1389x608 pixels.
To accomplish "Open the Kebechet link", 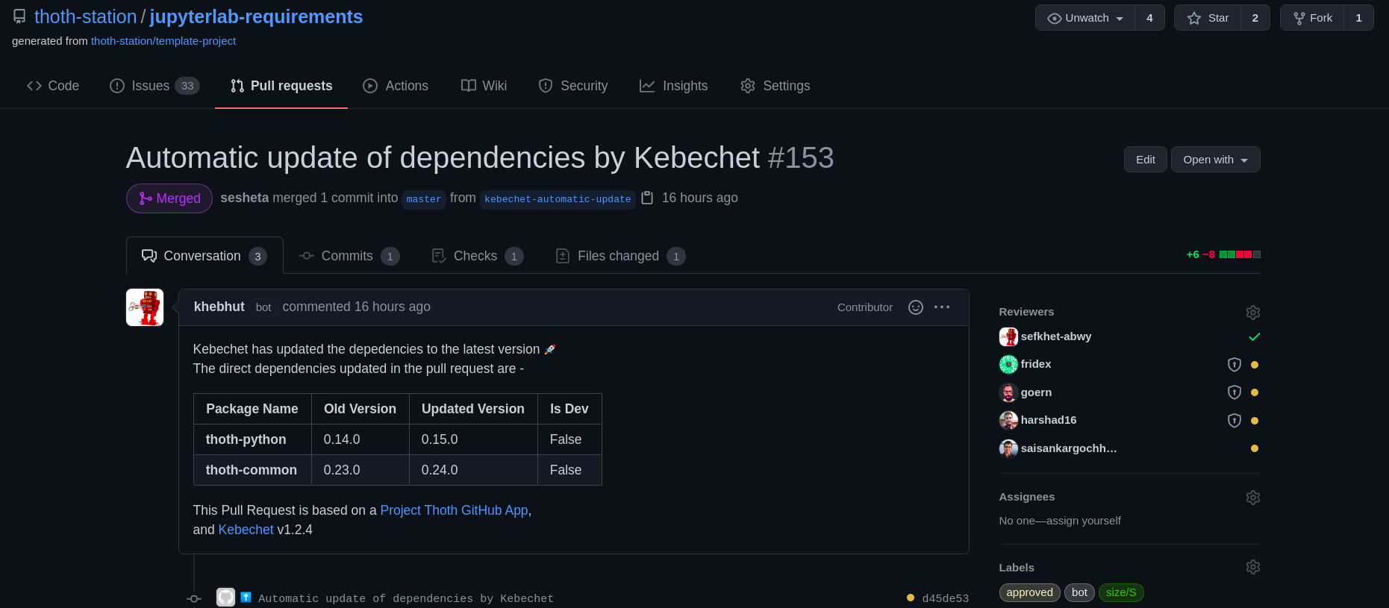I will click(x=246, y=530).
